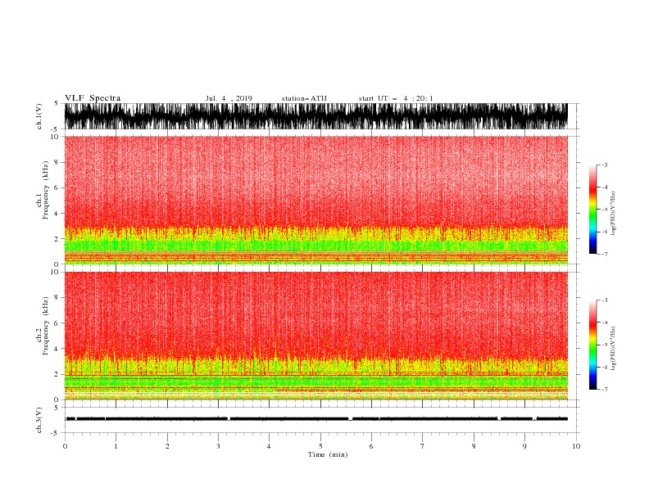The width and height of the screenshot is (649, 501).
Task: Click the time axis tick label "3"
Action: click(218, 446)
